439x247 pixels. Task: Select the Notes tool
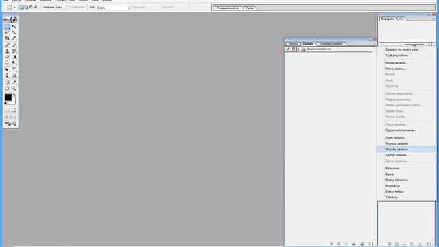point(8,82)
